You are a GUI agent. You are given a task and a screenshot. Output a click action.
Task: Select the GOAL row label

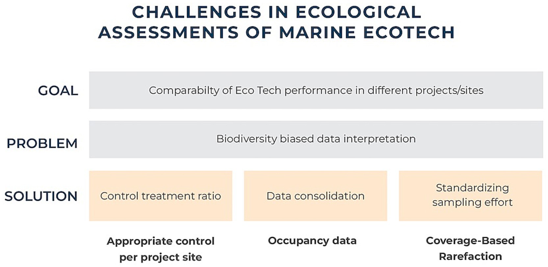click(58, 90)
